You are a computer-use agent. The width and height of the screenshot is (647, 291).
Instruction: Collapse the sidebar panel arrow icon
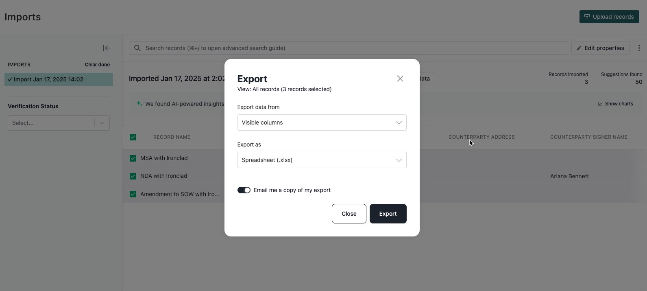[x=107, y=48]
